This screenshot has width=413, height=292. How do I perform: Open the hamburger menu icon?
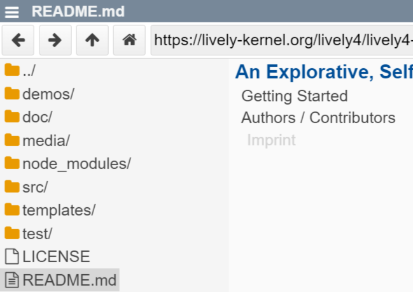[x=14, y=11]
